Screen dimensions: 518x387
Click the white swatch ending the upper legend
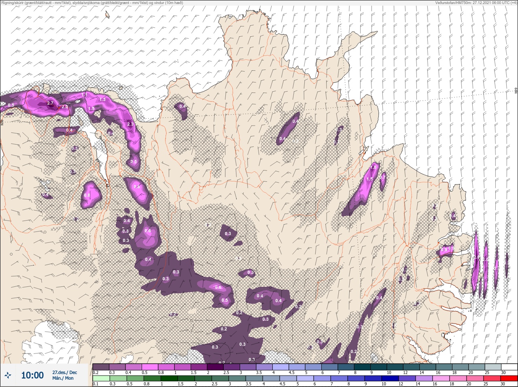[509, 367]
